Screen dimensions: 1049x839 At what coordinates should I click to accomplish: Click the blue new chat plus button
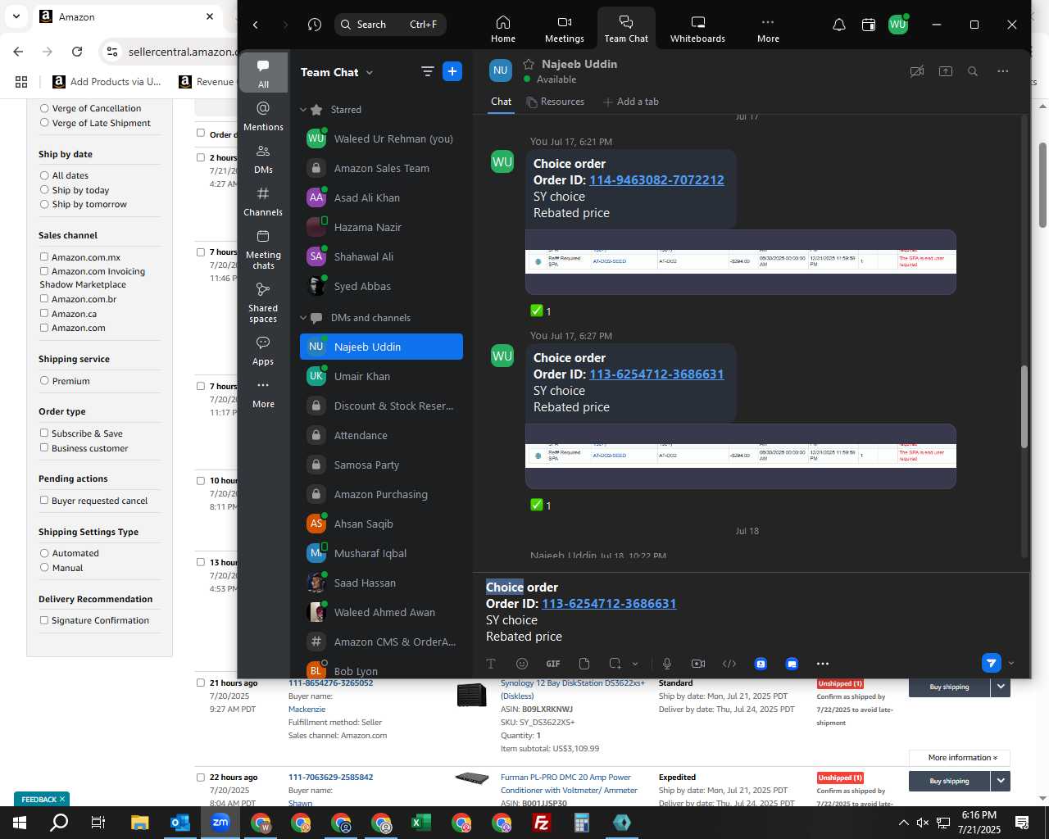coord(452,71)
